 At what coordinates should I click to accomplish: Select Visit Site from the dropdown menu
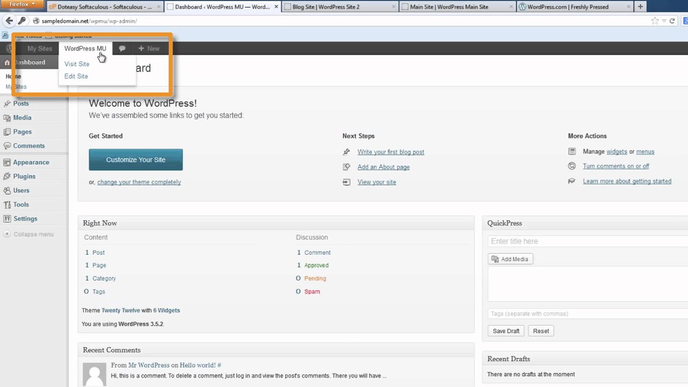tap(77, 64)
